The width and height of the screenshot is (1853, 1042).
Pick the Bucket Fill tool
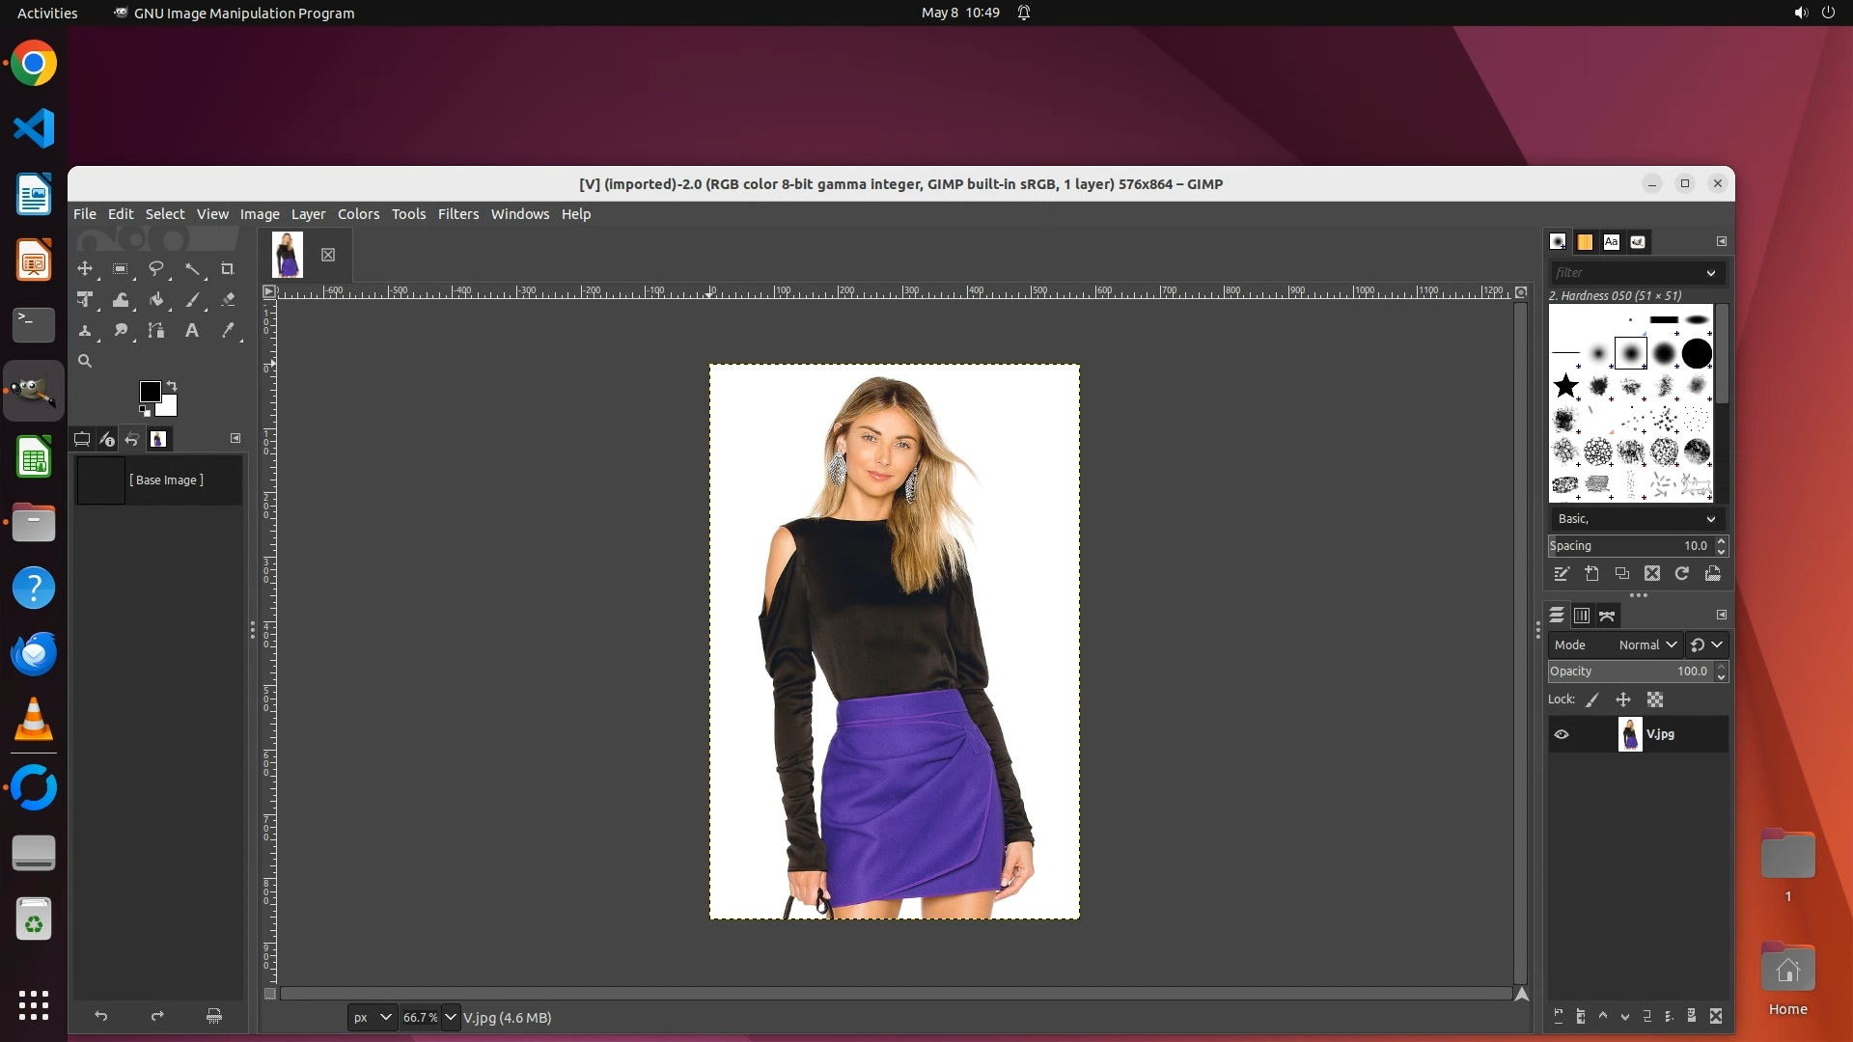pyautogui.click(x=156, y=300)
